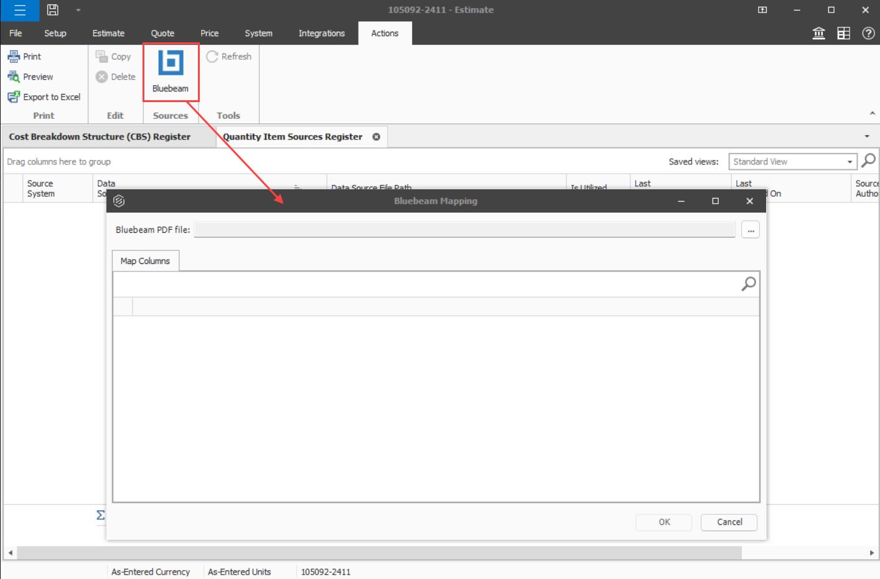Click the register search magnifier icon
Screen dimensions: 880x579
868,161
